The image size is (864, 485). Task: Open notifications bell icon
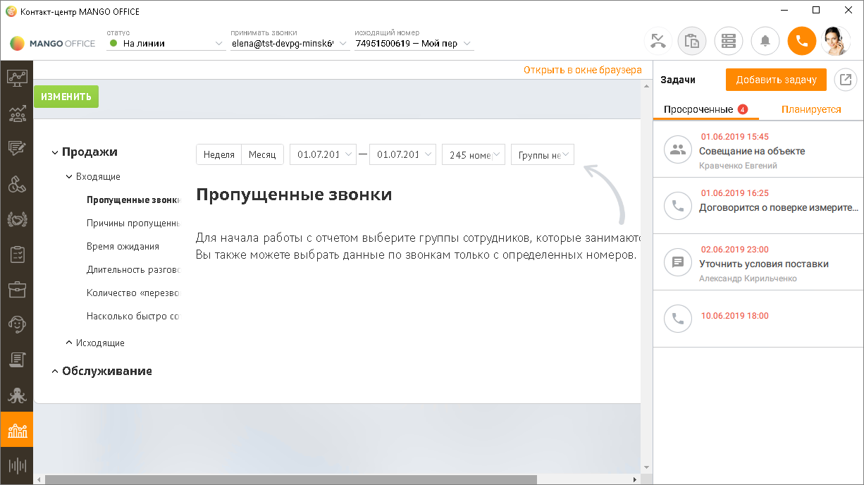[x=765, y=41]
